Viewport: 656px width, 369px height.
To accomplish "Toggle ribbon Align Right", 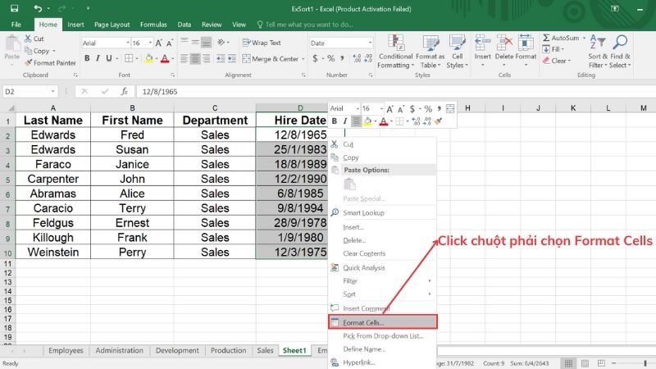I will pyautogui.click(x=206, y=58).
